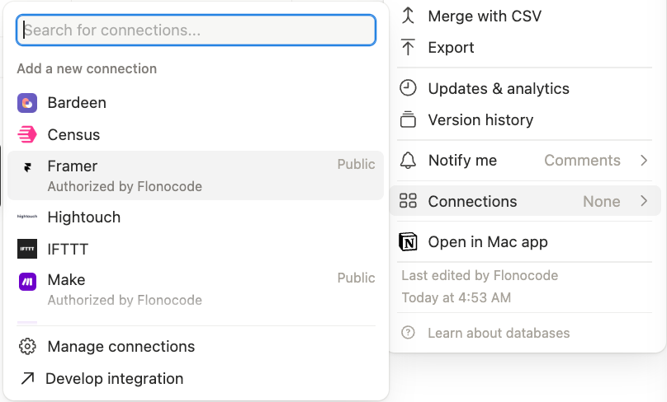The image size is (667, 402).
Task: Click the Public label on the Make row
Action: click(x=356, y=278)
